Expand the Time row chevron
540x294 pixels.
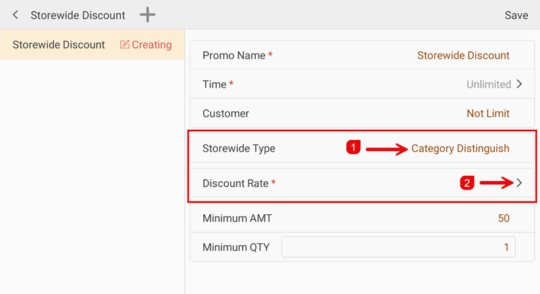(519, 84)
